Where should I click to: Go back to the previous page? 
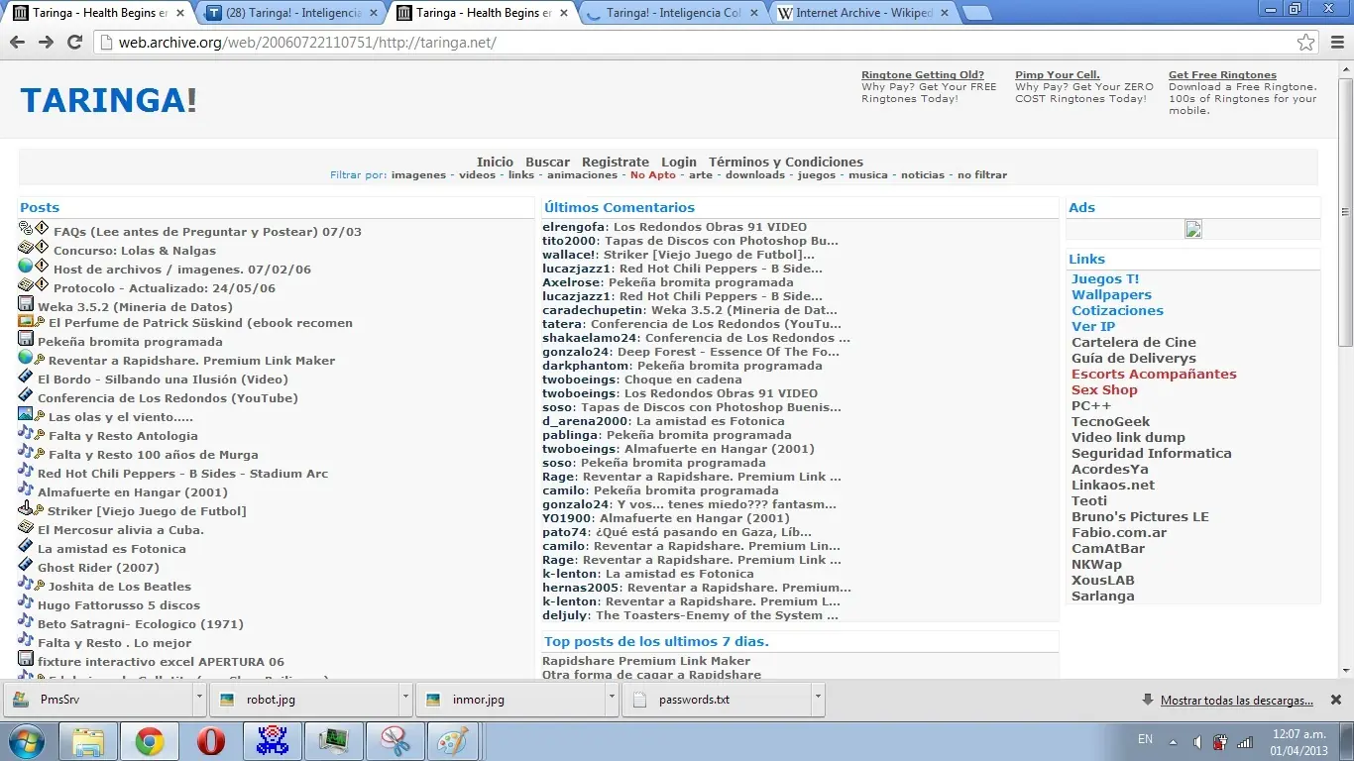tap(17, 42)
